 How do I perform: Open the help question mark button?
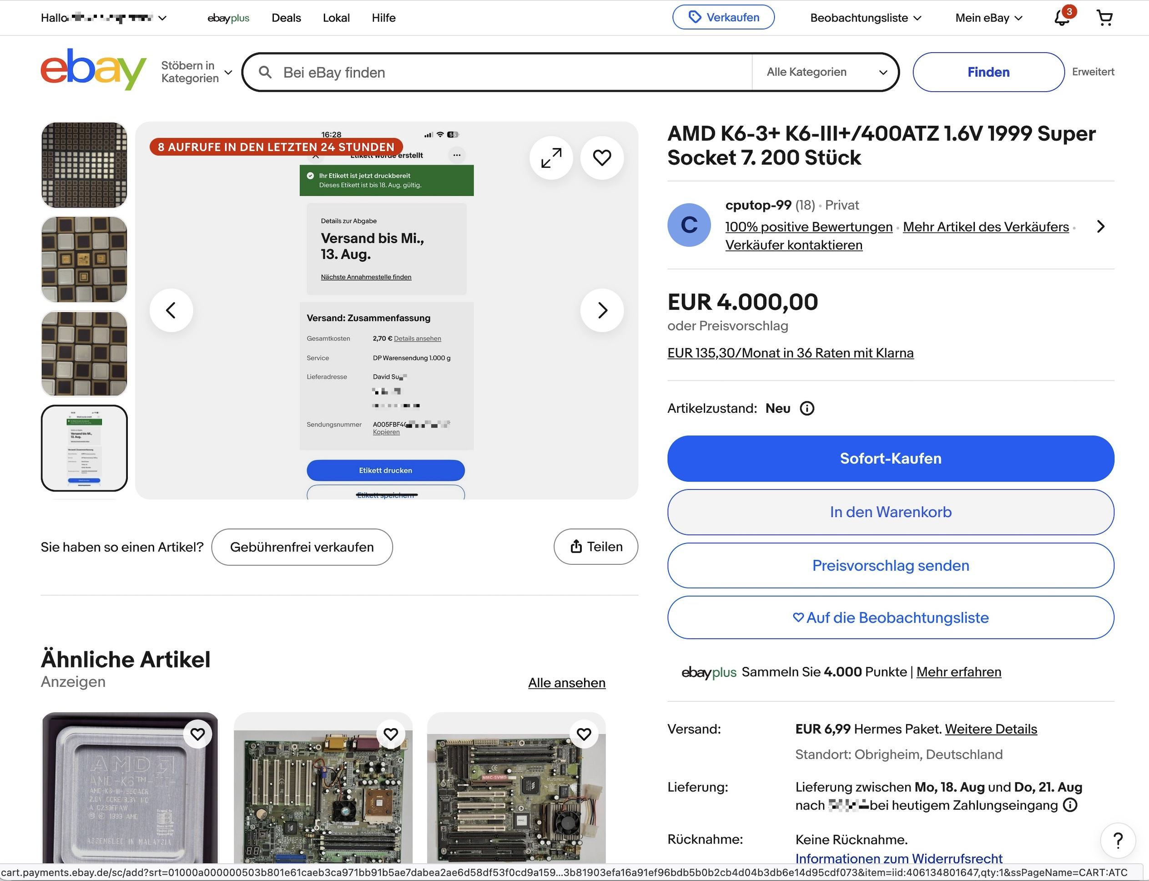pos(1118,840)
